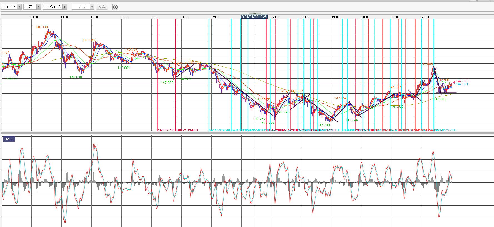
Task: Click the small up-arrow handle above time axis
Action: [x=255, y=13]
